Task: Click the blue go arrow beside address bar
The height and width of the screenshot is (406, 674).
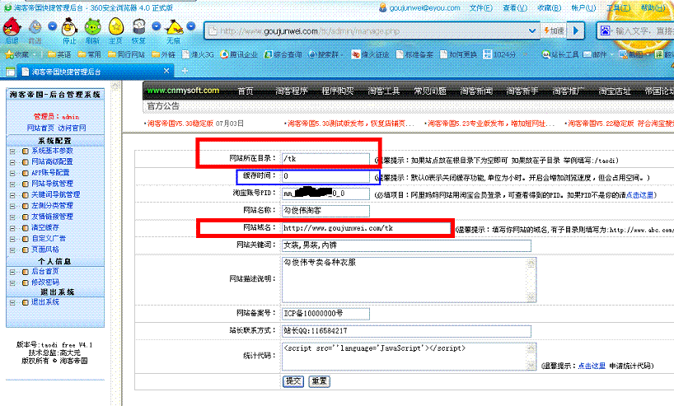Action: [577, 30]
